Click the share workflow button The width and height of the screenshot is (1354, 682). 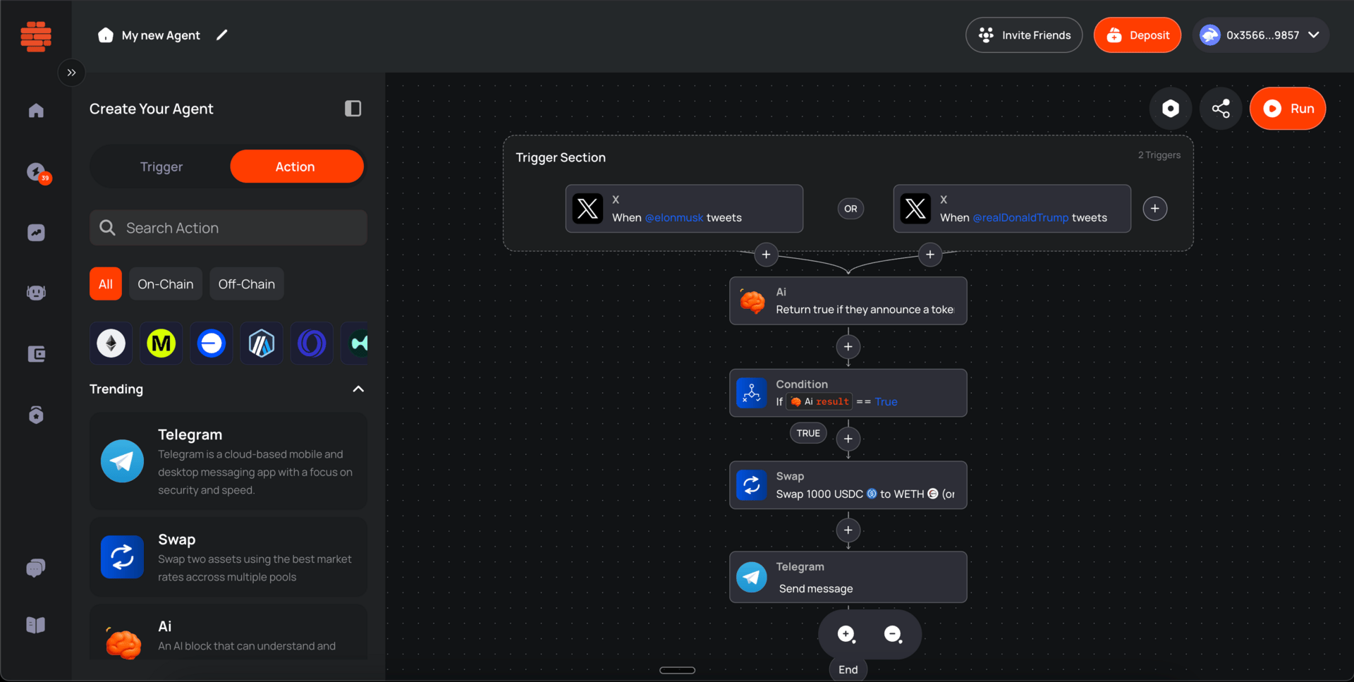(1221, 109)
